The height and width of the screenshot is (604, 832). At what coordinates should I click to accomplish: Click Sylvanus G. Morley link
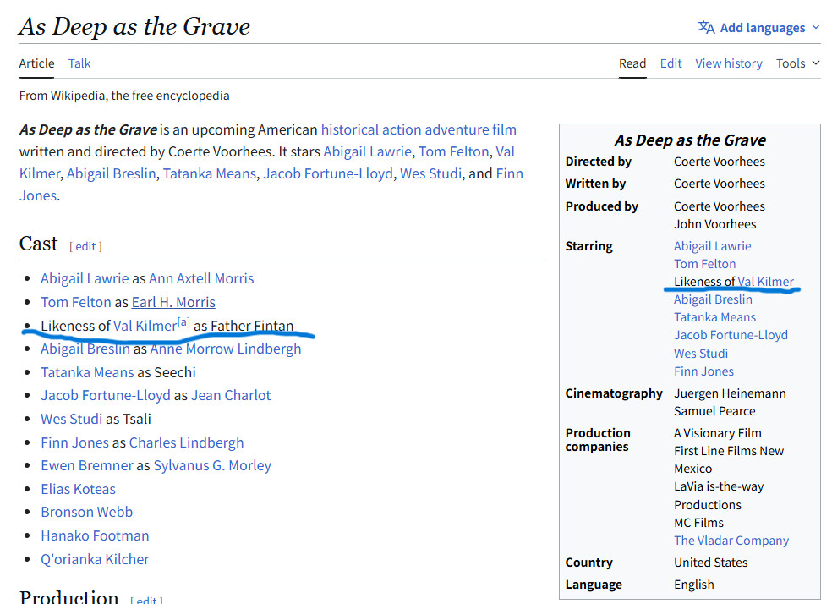(x=212, y=465)
